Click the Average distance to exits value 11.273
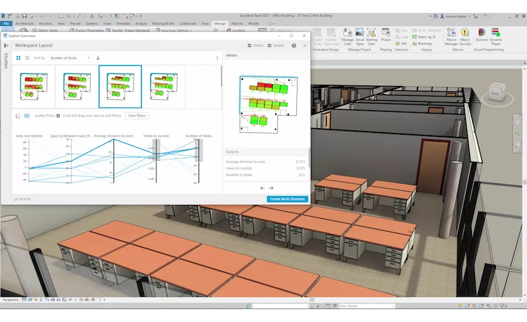This screenshot has width=527, height=322. click(x=300, y=162)
